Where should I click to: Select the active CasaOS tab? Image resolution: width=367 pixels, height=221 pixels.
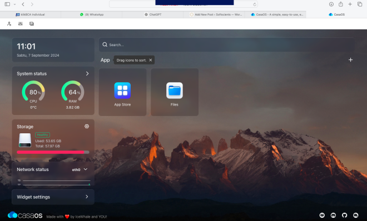point(336,14)
